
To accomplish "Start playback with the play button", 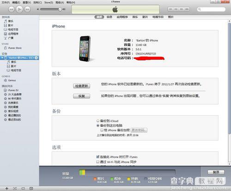I will (19, 9).
